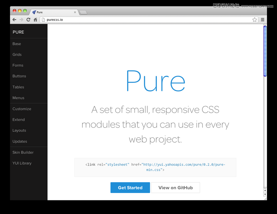Click the window resize grip corner
Screen dimensions: 277x214
tap(265, 198)
